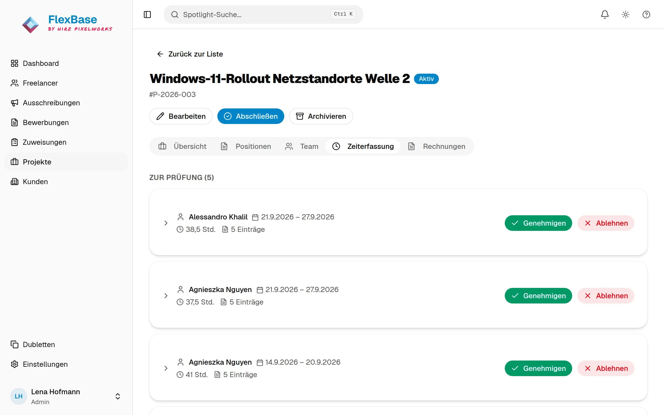Approve Alessandro Khalil's timesheet with Genehmigen
Screen dimensions: 664x415
pyautogui.click(x=538, y=223)
